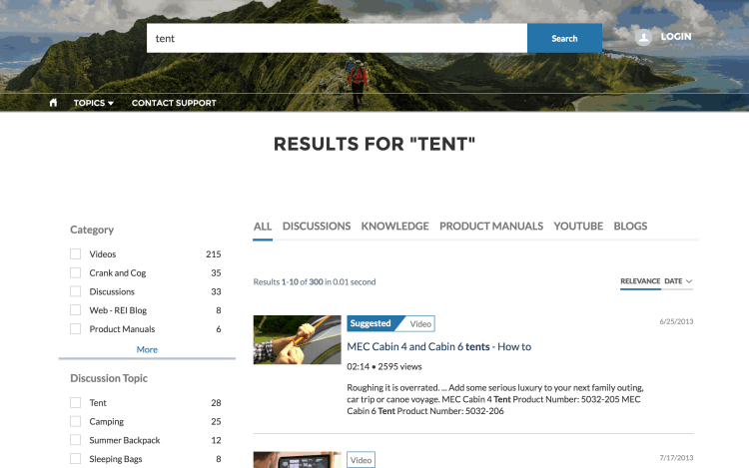Show more categories via More link

147,349
